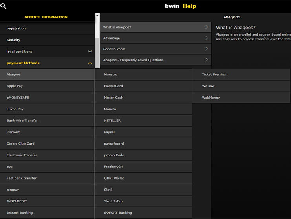Open the registration section
Image resolution: width=291 pixels, height=219 pixels.
click(x=47, y=28)
